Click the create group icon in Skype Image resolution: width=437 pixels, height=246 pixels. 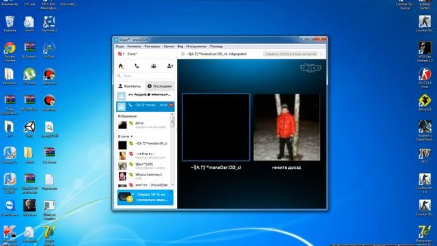pos(154,66)
